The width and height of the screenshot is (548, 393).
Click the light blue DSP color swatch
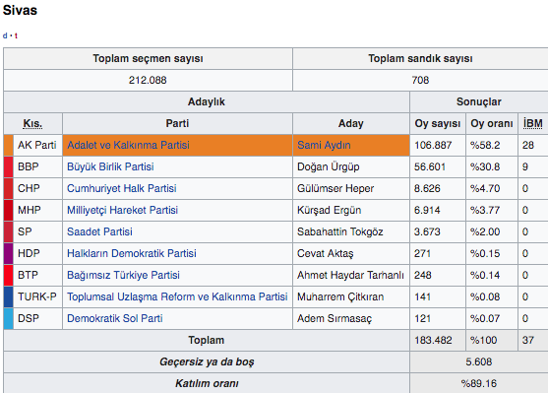click(9, 319)
